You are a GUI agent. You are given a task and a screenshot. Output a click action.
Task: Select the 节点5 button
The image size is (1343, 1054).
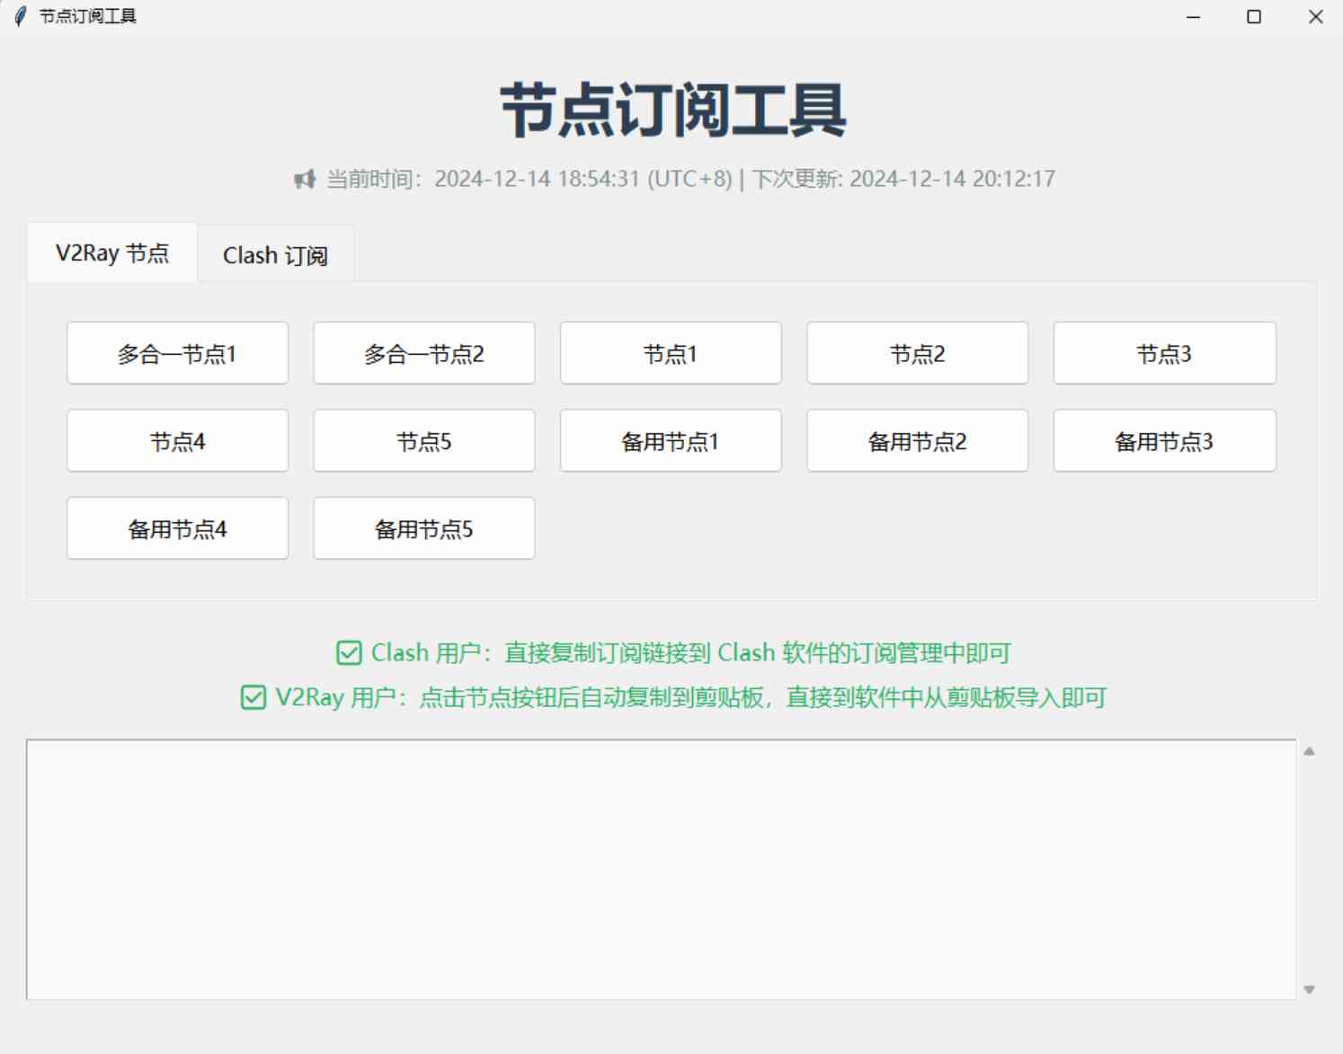[x=424, y=440]
